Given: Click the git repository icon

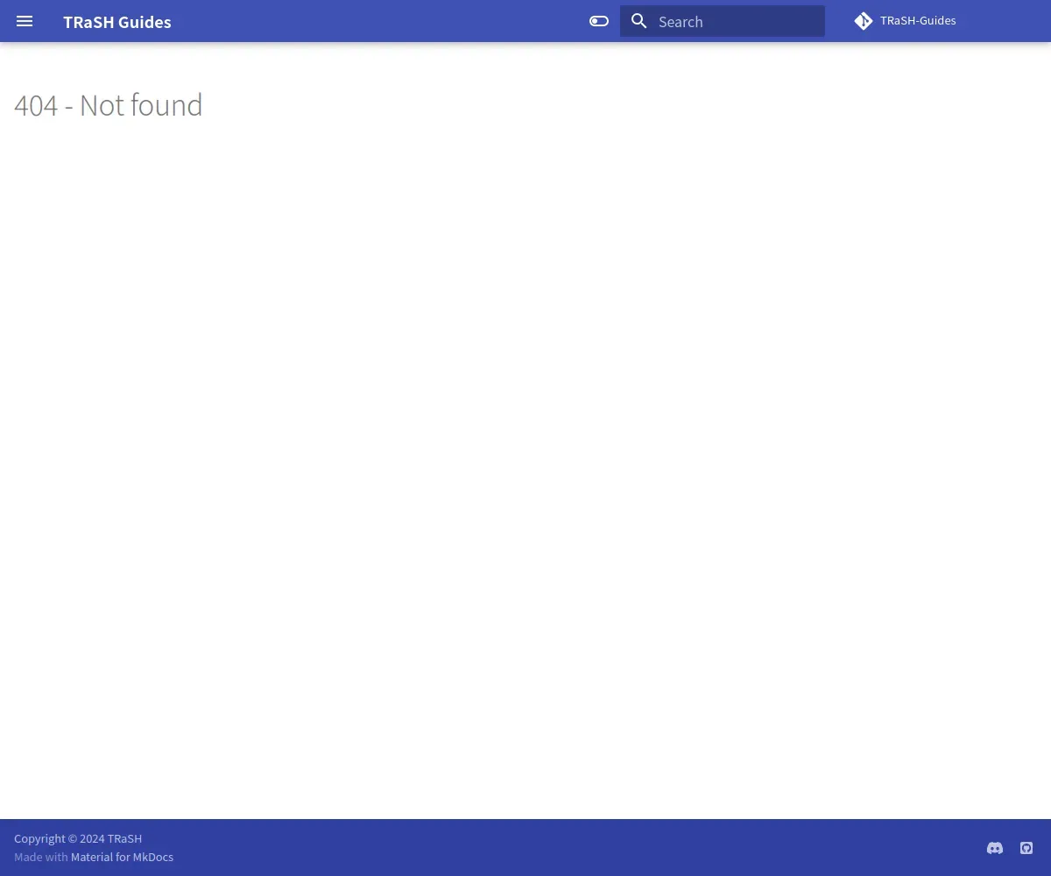Looking at the screenshot, I should (864, 21).
